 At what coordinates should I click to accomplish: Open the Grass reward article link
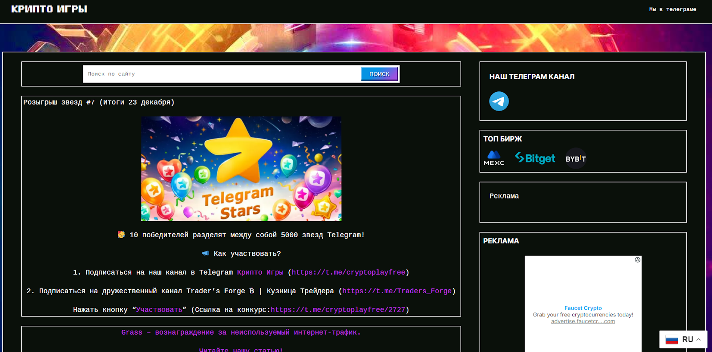pos(241,332)
